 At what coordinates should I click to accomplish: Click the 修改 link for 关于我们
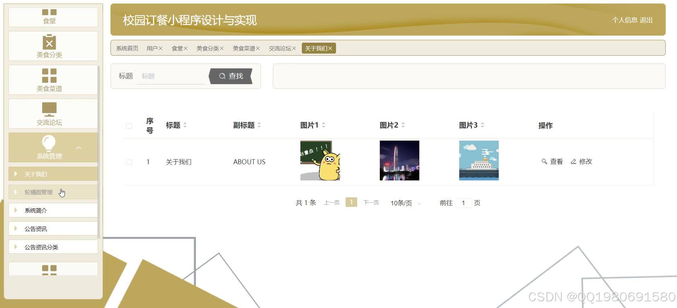pos(581,161)
